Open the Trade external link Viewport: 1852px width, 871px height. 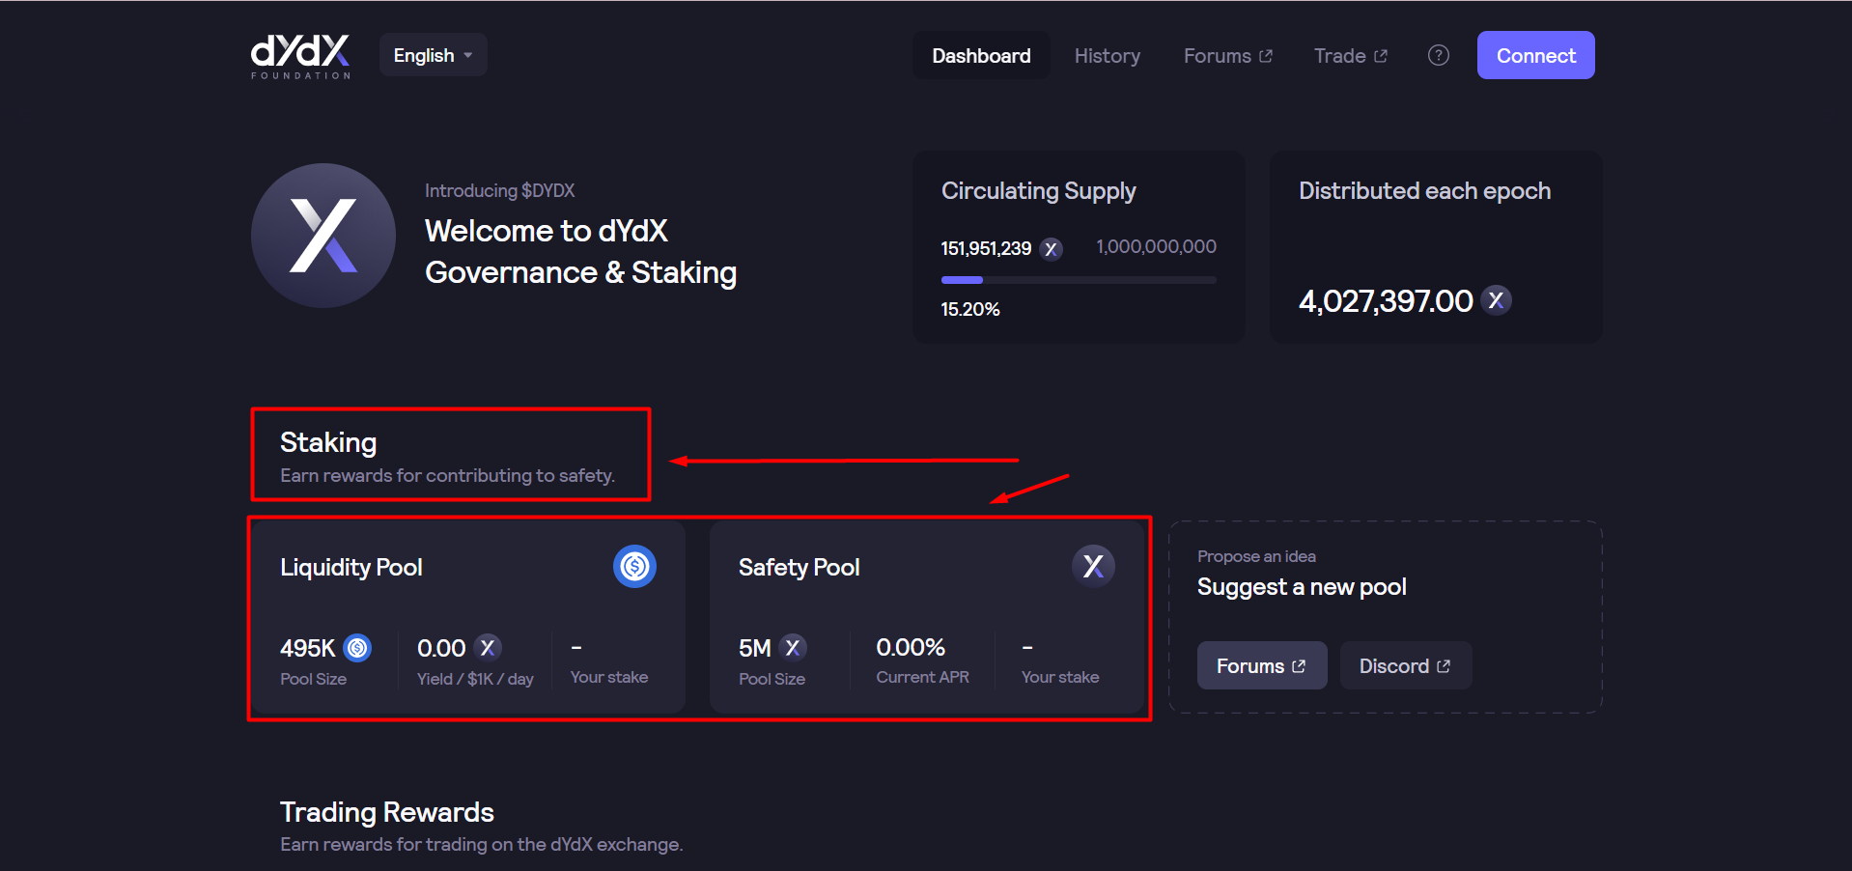(x=1350, y=56)
